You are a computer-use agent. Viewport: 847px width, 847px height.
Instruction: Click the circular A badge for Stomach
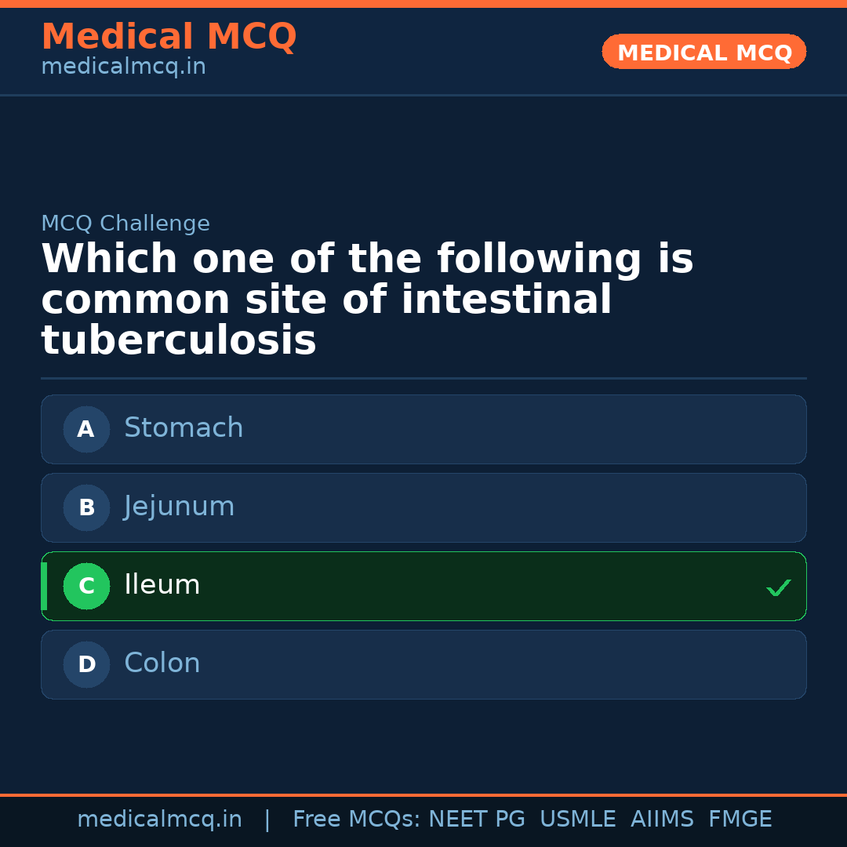(x=86, y=429)
